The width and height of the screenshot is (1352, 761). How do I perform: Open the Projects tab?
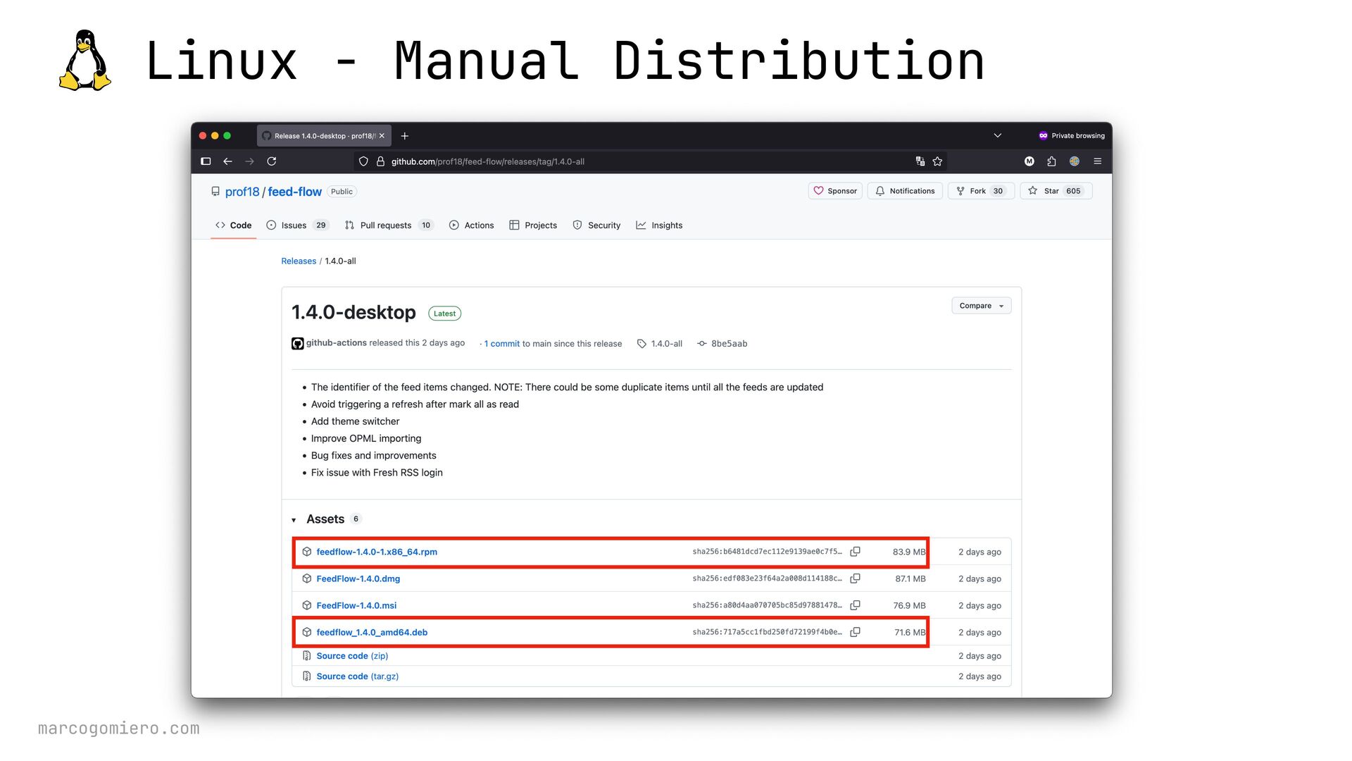point(533,225)
